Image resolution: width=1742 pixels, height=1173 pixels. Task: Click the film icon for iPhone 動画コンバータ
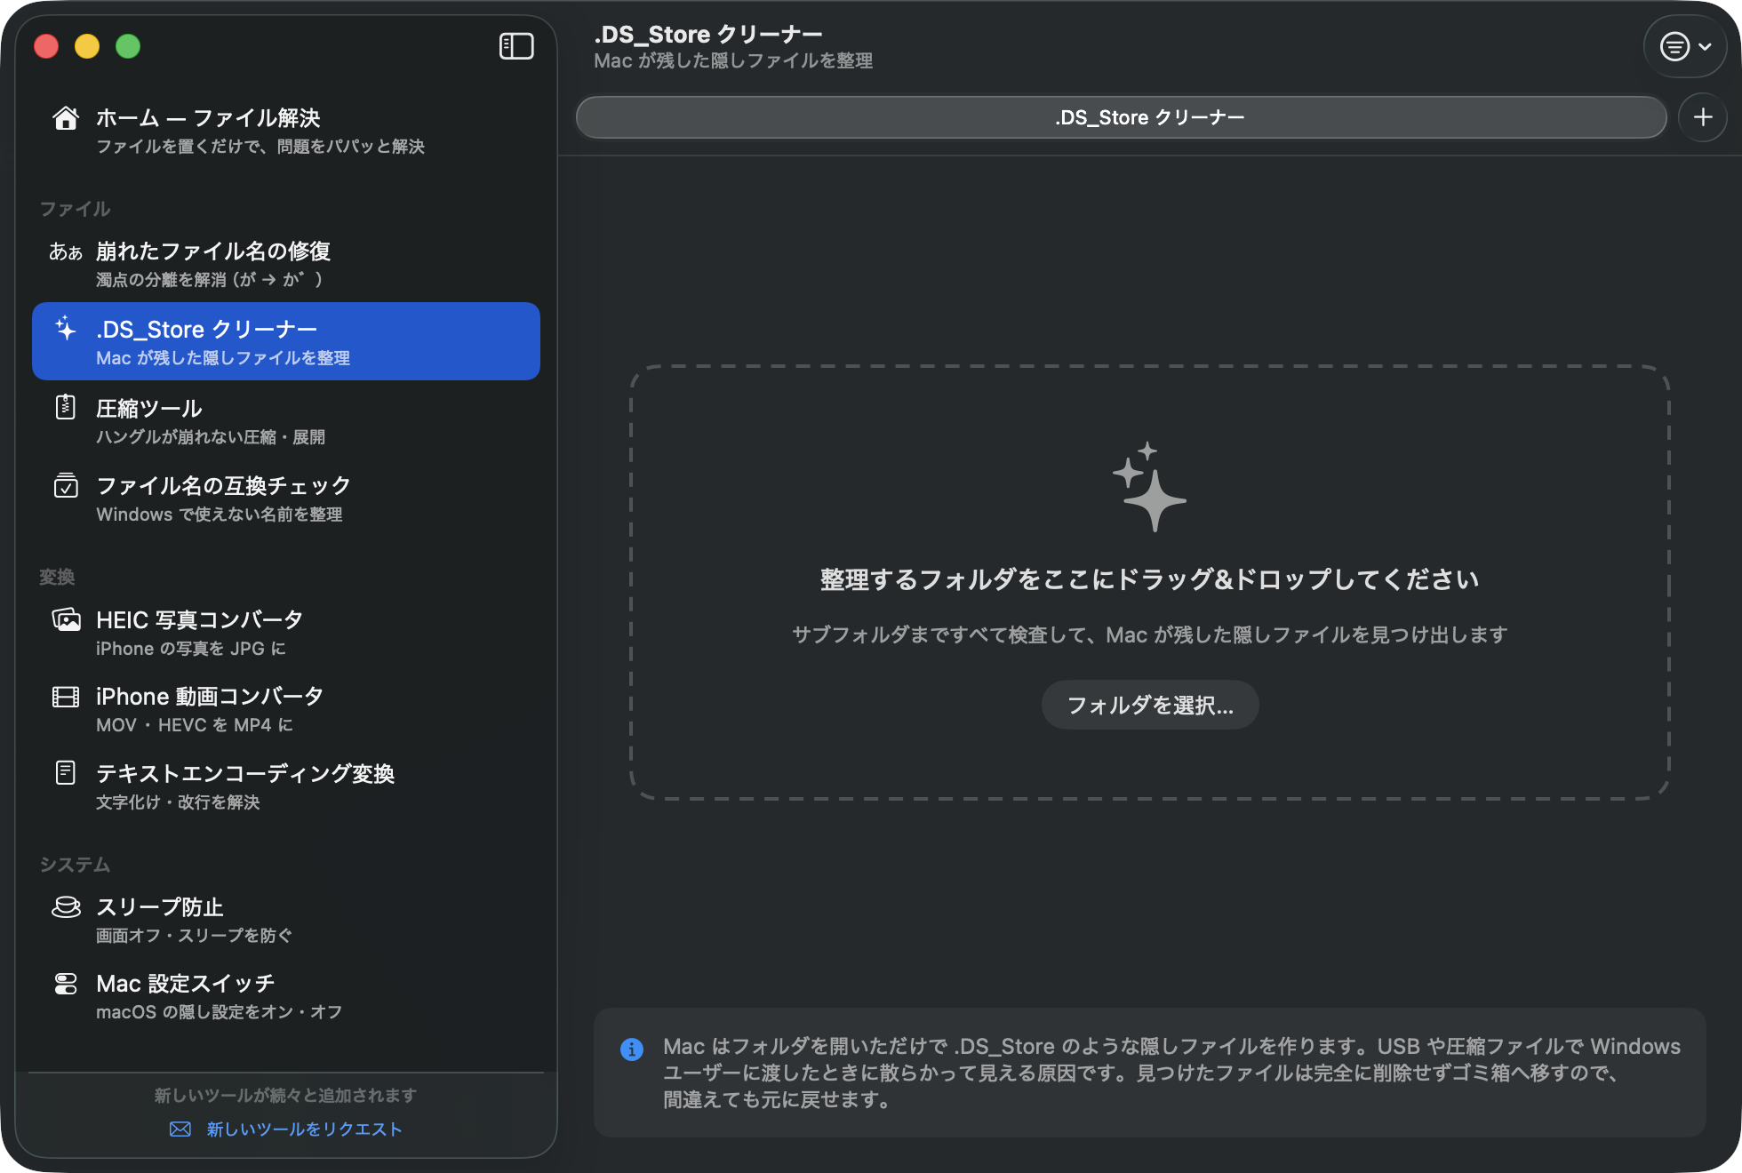[x=66, y=697]
